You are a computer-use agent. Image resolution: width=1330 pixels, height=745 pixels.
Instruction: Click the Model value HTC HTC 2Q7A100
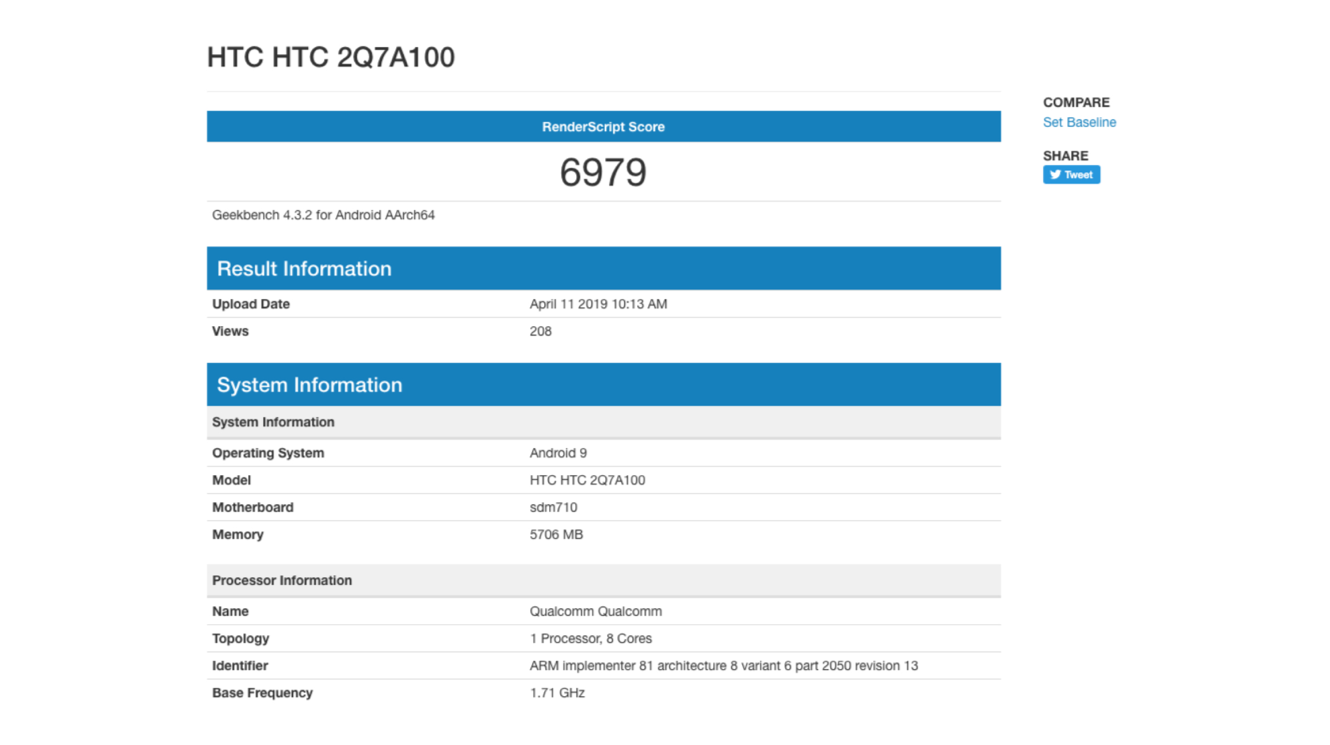tap(587, 480)
